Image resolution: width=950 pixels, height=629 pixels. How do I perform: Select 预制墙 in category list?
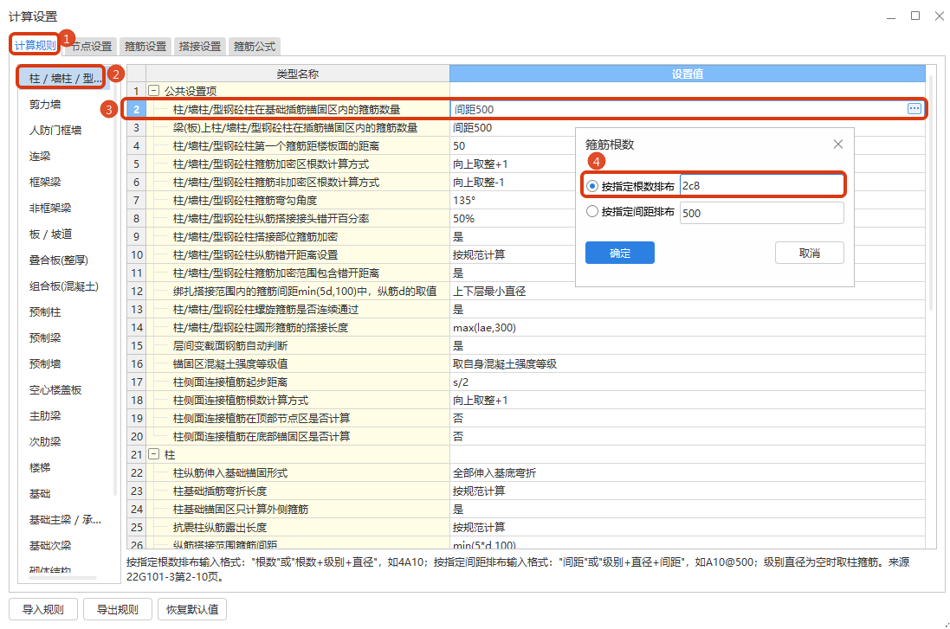(45, 363)
